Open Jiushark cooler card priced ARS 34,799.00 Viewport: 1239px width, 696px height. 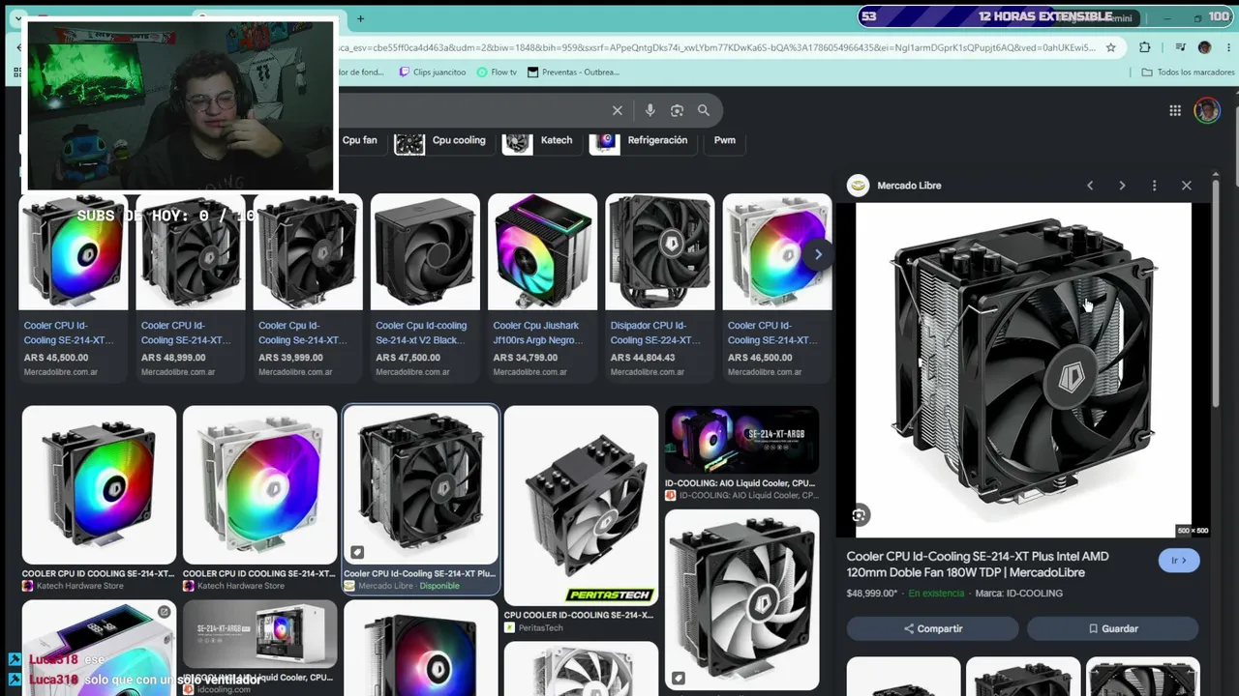(x=542, y=286)
